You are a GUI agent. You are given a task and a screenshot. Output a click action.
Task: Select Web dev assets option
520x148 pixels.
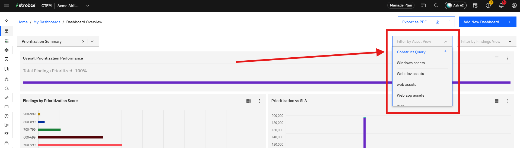coord(422,74)
